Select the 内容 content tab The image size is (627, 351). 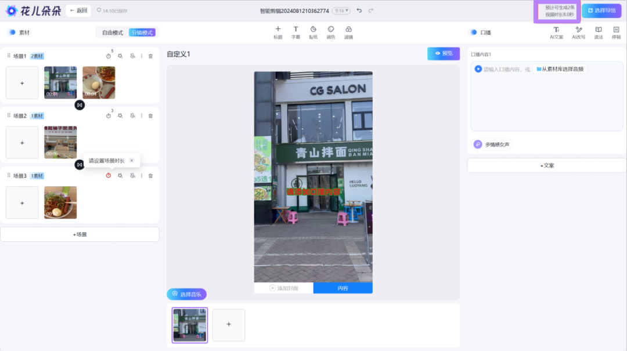(343, 288)
